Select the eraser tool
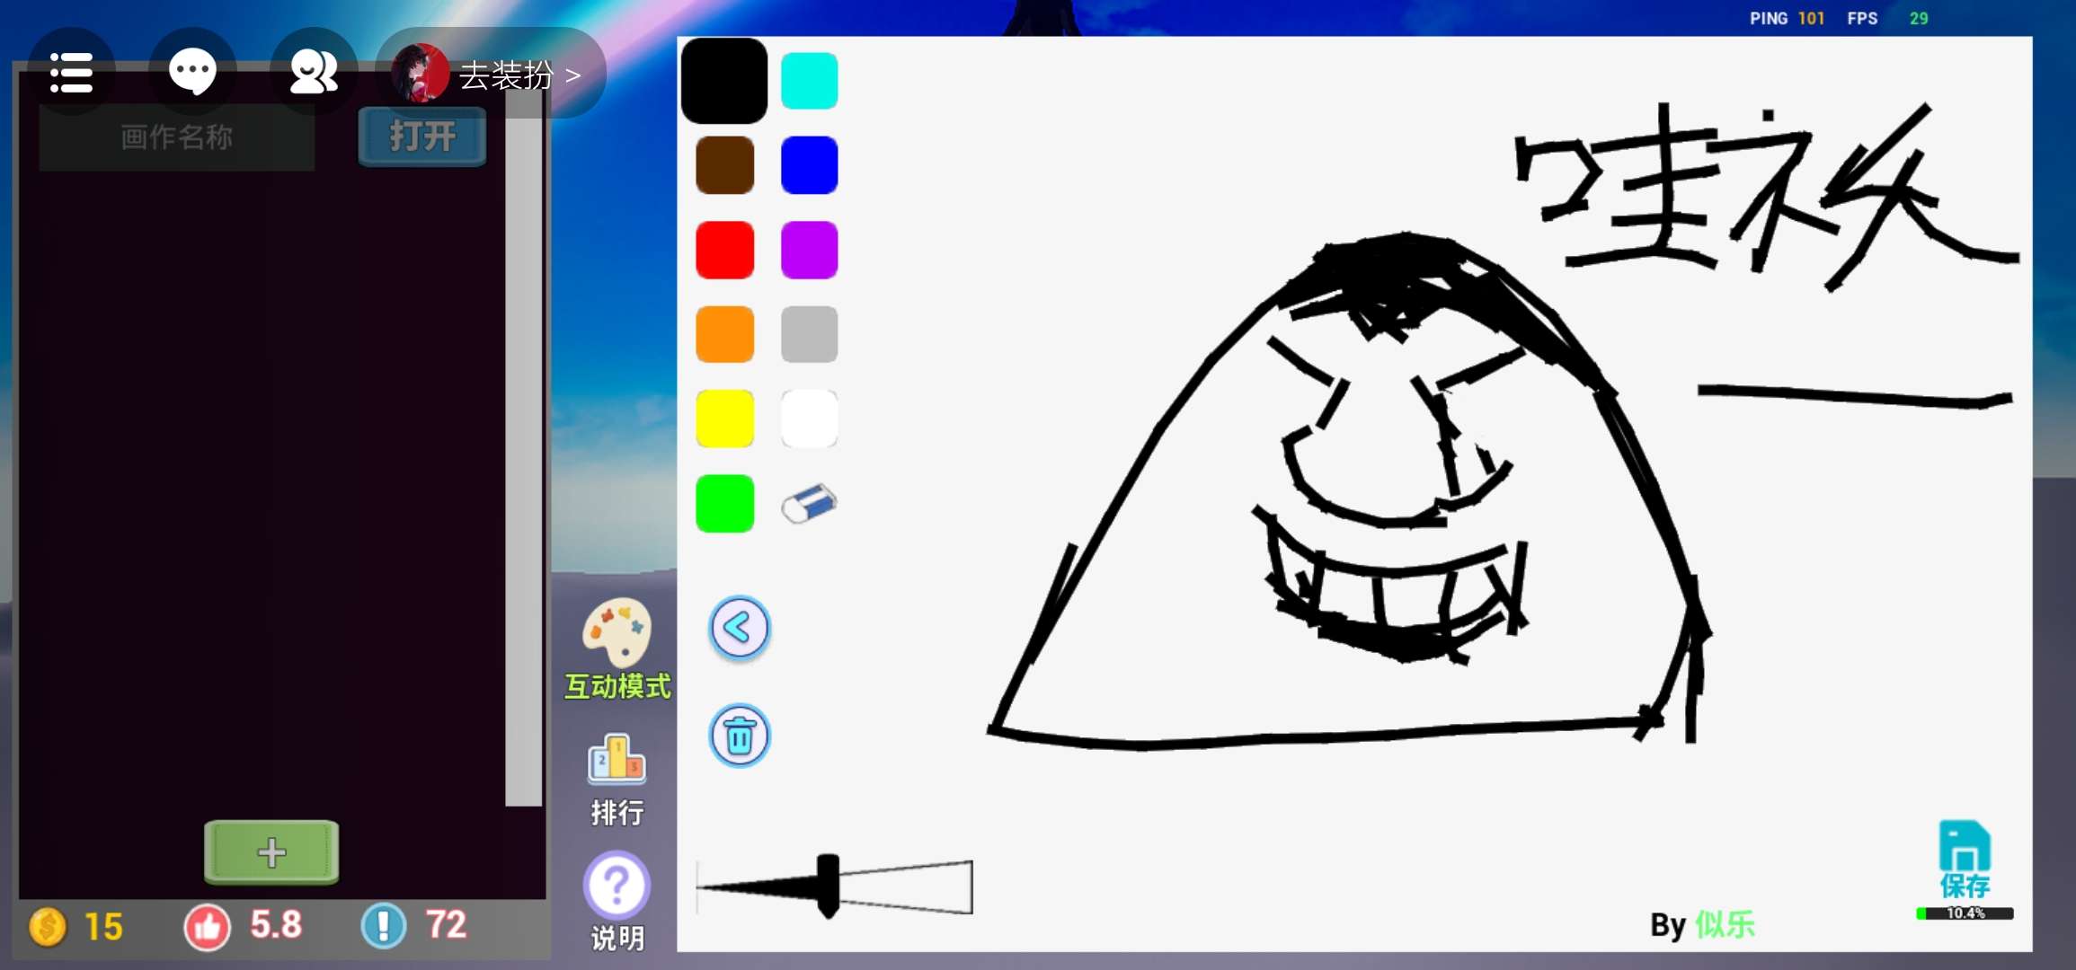The height and width of the screenshot is (970, 2076). pos(809,504)
